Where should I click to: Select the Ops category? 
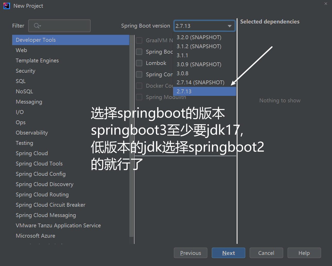coord(71,122)
